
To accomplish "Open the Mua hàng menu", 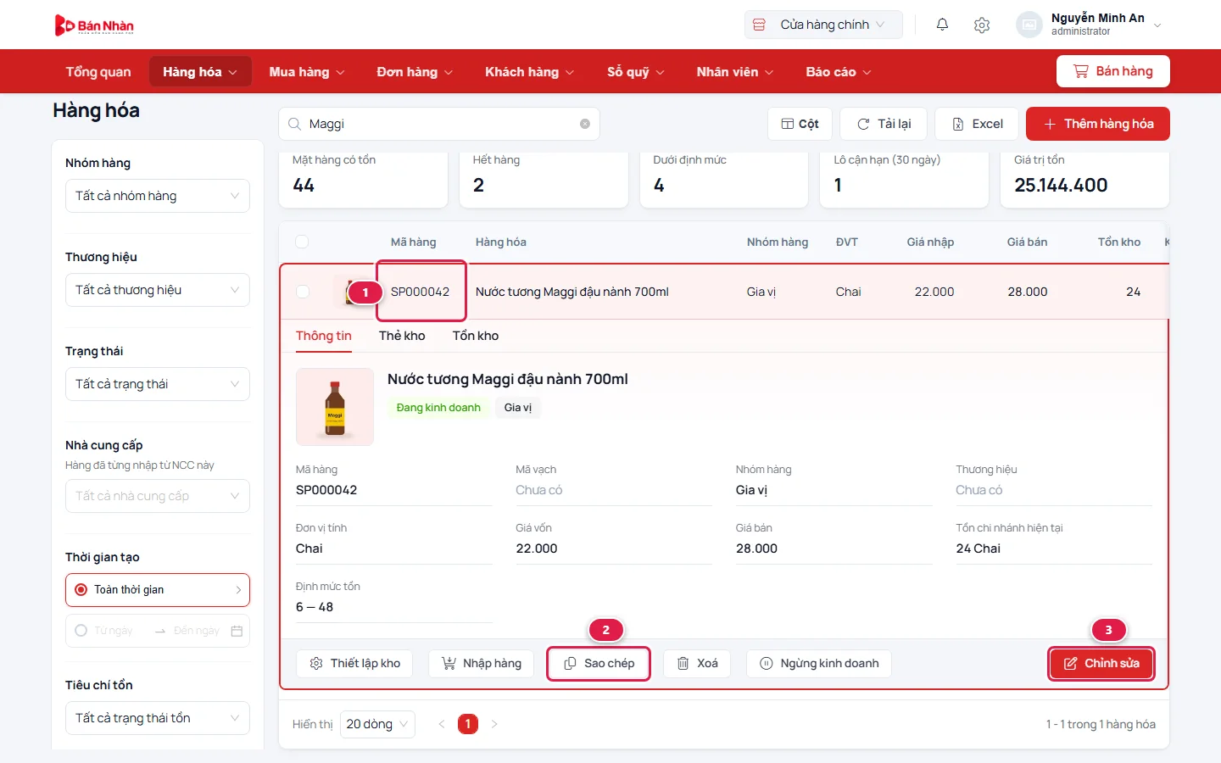I will click(x=307, y=72).
